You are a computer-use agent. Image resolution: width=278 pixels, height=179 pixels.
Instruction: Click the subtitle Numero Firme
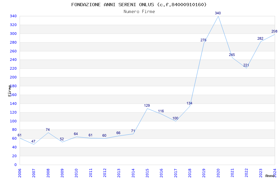(139, 12)
